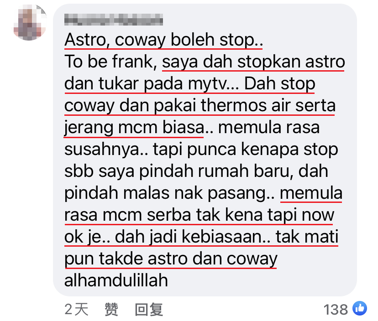The image size is (378, 321).
Task: Click the line 'coway dan pakai thermos air serta'
Action: 200,106
